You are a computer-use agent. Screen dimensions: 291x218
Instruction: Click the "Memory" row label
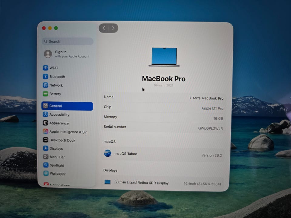[110, 117]
